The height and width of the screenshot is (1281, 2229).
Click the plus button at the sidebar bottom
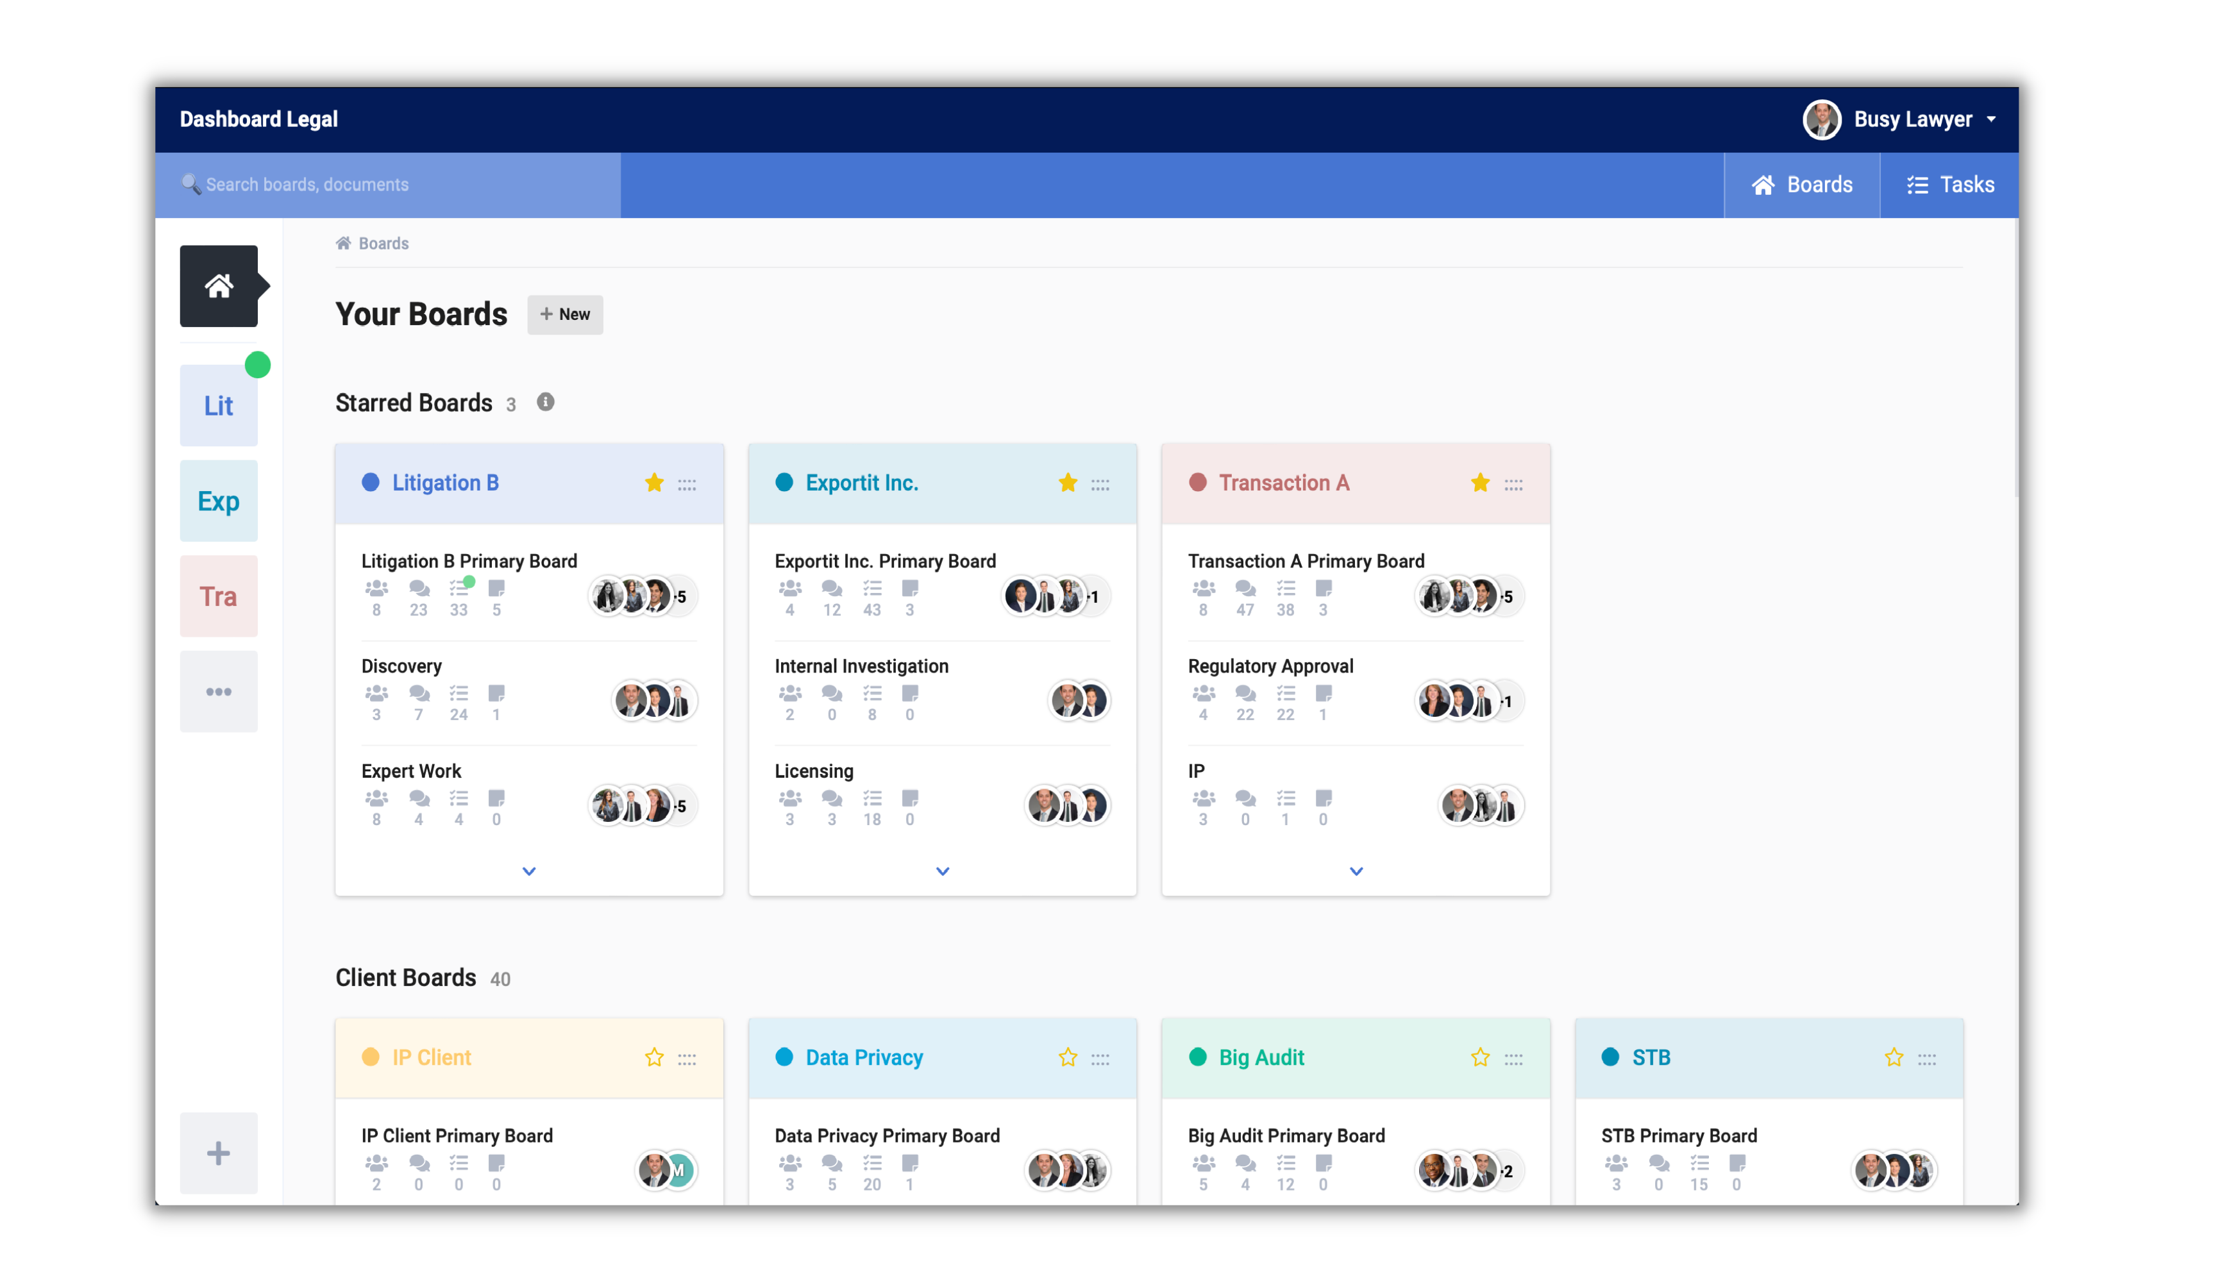point(218,1153)
